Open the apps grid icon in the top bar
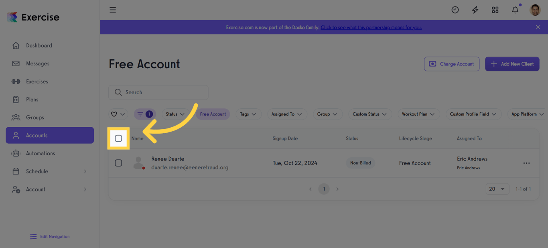Image resolution: width=548 pixels, height=248 pixels. (x=495, y=10)
